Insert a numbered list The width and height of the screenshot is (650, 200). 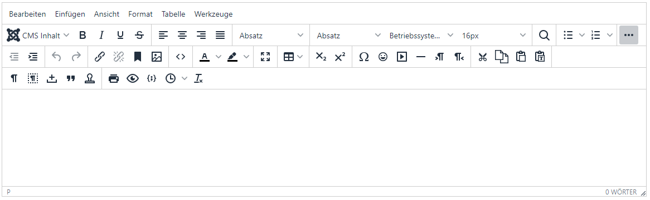coord(596,36)
